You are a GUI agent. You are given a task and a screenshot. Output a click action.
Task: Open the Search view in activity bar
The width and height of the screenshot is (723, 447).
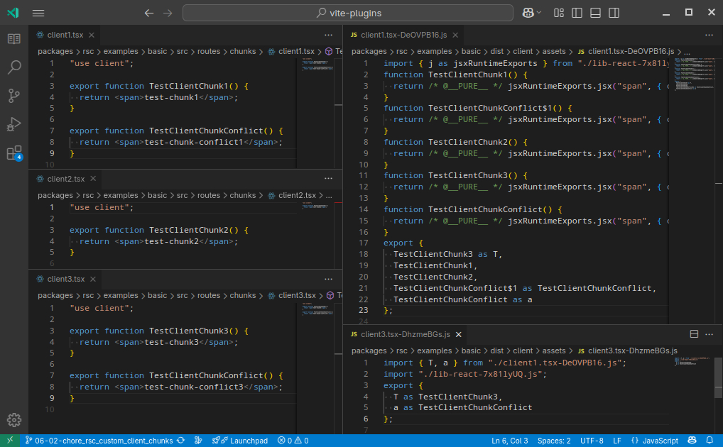pyautogui.click(x=14, y=67)
